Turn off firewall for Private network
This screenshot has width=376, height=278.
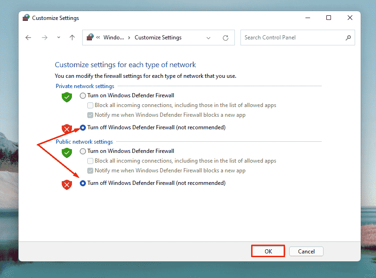point(83,127)
